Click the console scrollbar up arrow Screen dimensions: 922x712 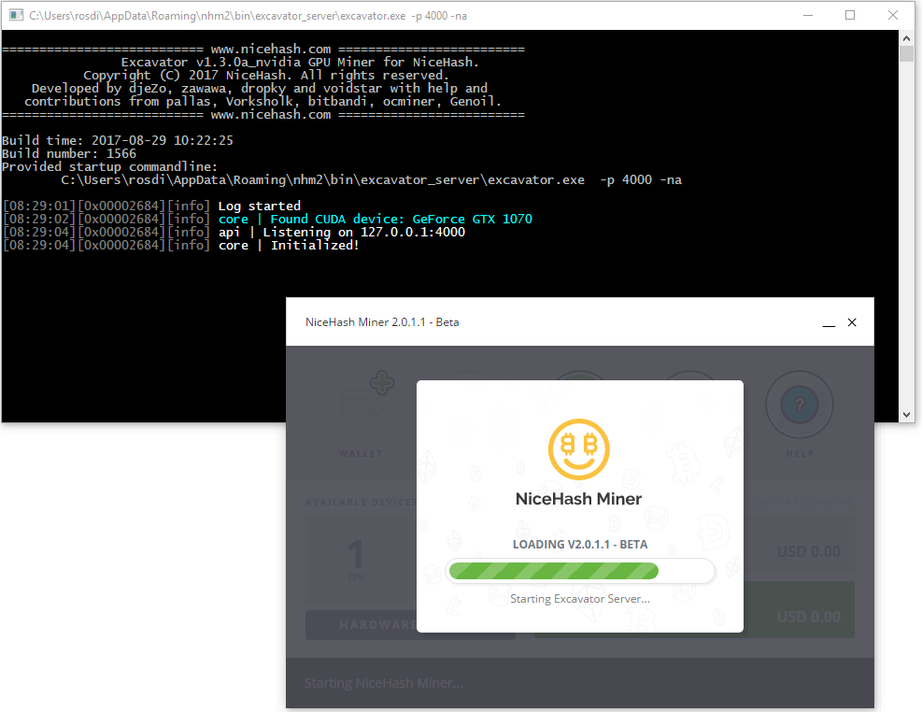pos(906,38)
